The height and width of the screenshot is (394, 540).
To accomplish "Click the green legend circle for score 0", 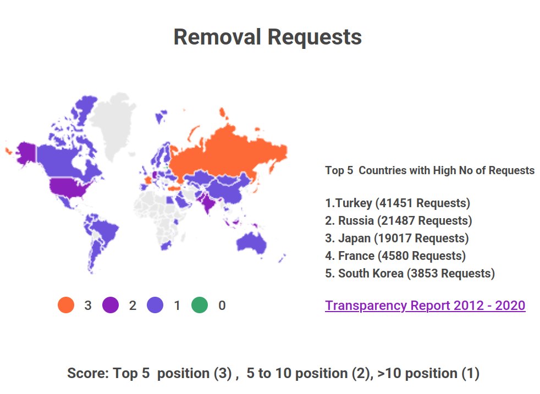I will coord(200,305).
